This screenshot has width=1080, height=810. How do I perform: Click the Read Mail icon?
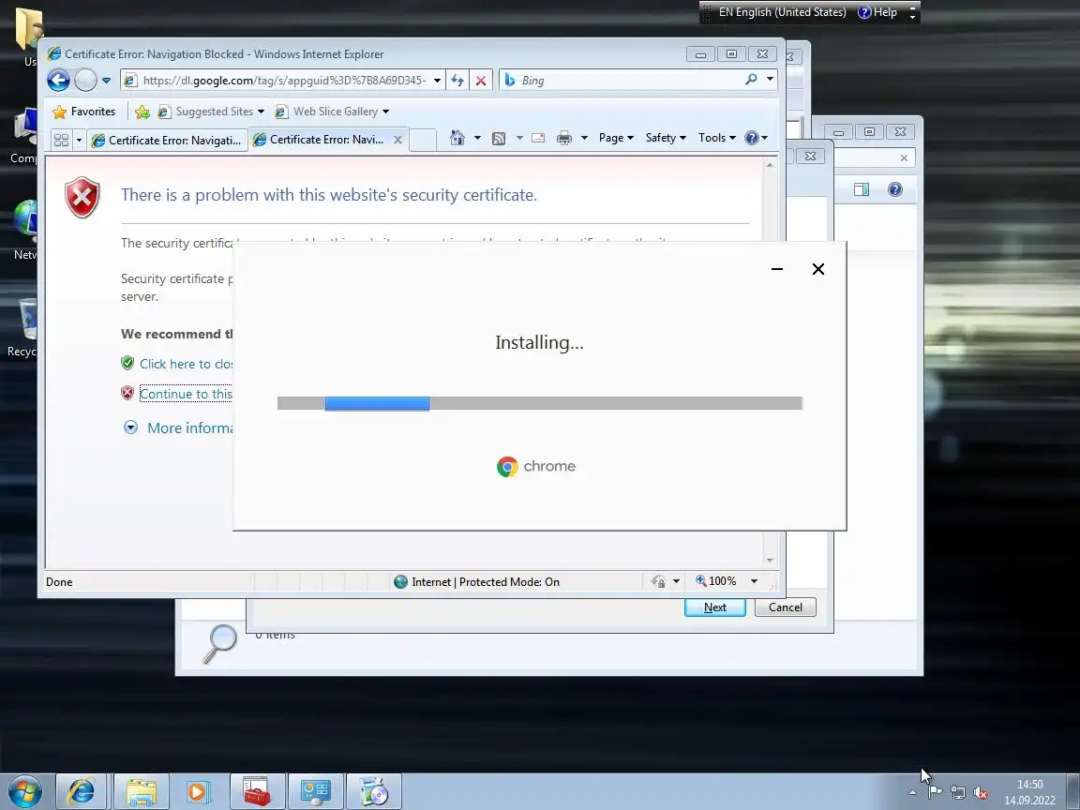pos(539,138)
